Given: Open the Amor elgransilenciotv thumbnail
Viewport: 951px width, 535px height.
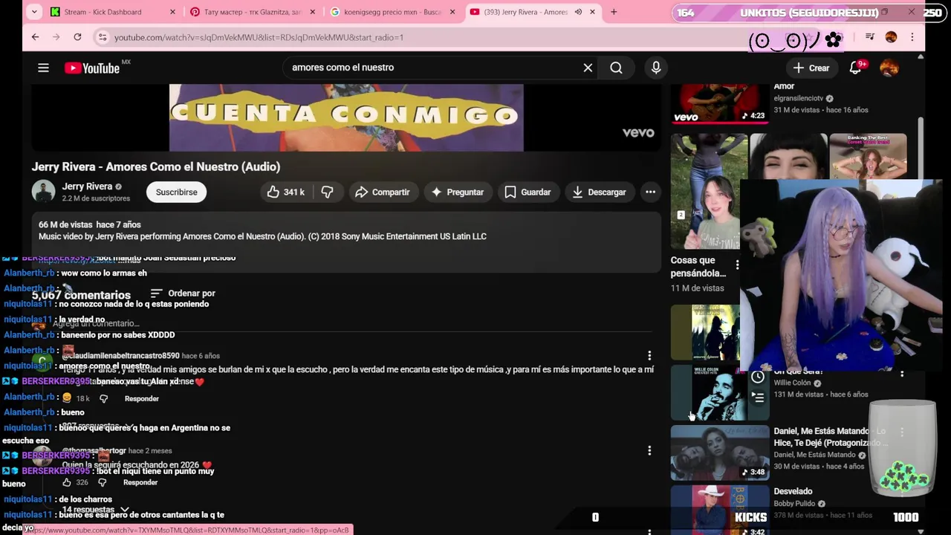Looking at the screenshot, I should pos(719,103).
